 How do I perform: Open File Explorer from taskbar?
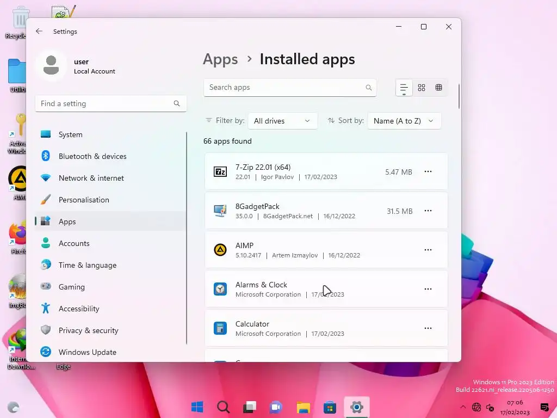click(303, 407)
